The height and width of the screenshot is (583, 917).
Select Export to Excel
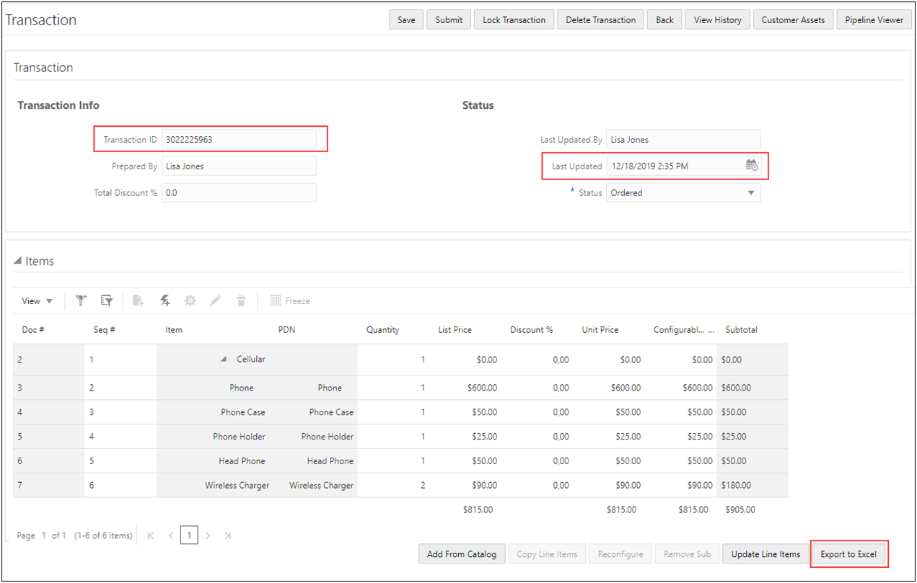(x=849, y=553)
